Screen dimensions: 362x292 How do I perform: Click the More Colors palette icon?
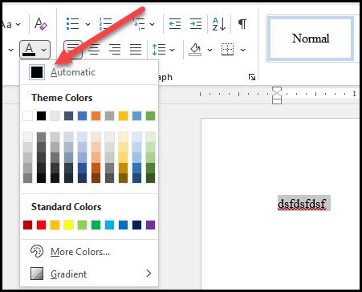(37, 251)
